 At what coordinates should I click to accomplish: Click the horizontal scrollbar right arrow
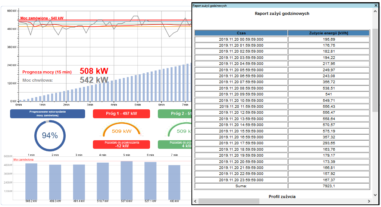pyautogui.click(x=369, y=201)
